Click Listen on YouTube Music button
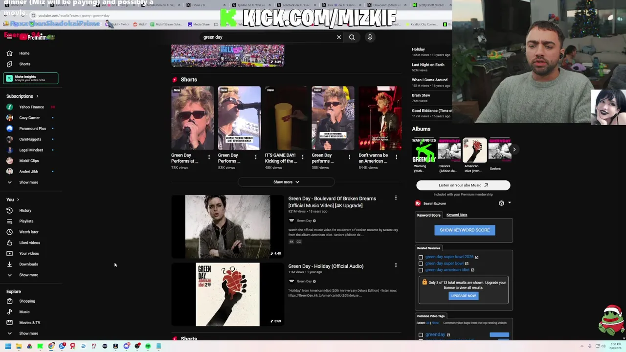The image size is (626, 352). coord(463,185)
